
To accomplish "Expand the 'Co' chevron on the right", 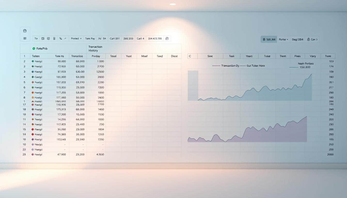I will point(317,39).
